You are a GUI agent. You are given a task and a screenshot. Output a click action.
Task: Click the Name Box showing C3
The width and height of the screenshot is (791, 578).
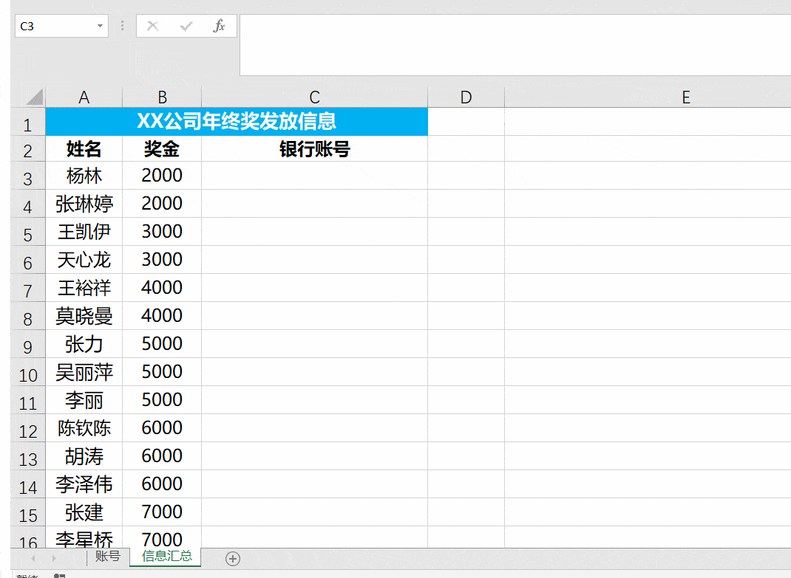click(55, 26)
